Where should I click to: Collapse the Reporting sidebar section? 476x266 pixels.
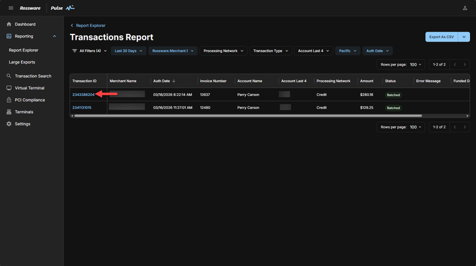click(54, 36)
